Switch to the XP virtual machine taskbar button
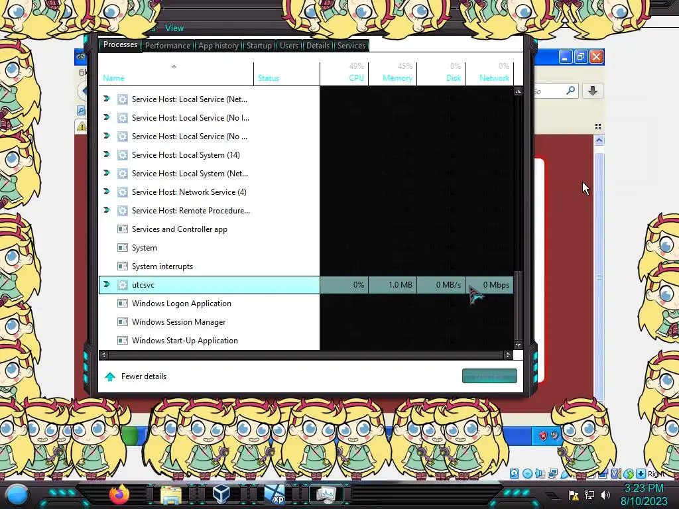 [275, 494]
